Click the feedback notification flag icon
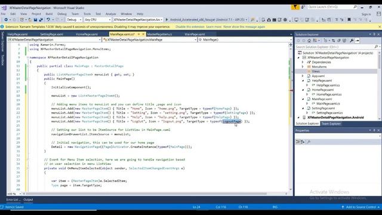The width and height of the screenshot is (382, 215). (x=295, y=7)
